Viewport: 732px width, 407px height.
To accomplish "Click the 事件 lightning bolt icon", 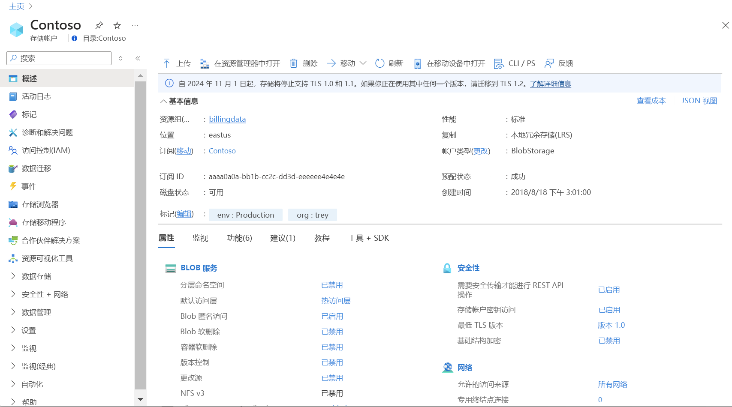I will [13, 186].
